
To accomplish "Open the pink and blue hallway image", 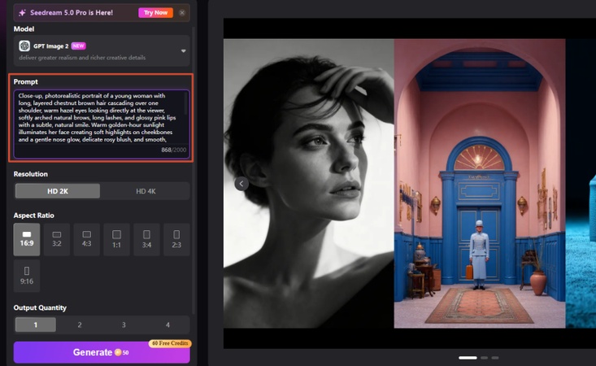I will click(480, 184).
